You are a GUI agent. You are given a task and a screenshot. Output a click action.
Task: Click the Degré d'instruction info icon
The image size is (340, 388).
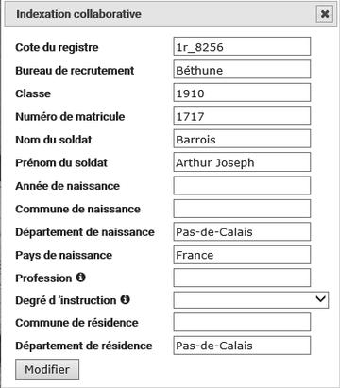[x=125, y=299]
